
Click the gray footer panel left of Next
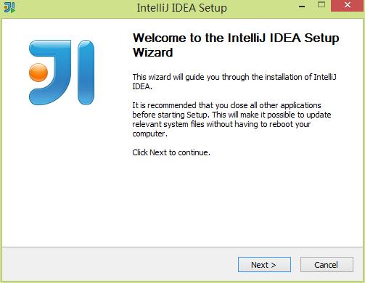coord(120,264)
